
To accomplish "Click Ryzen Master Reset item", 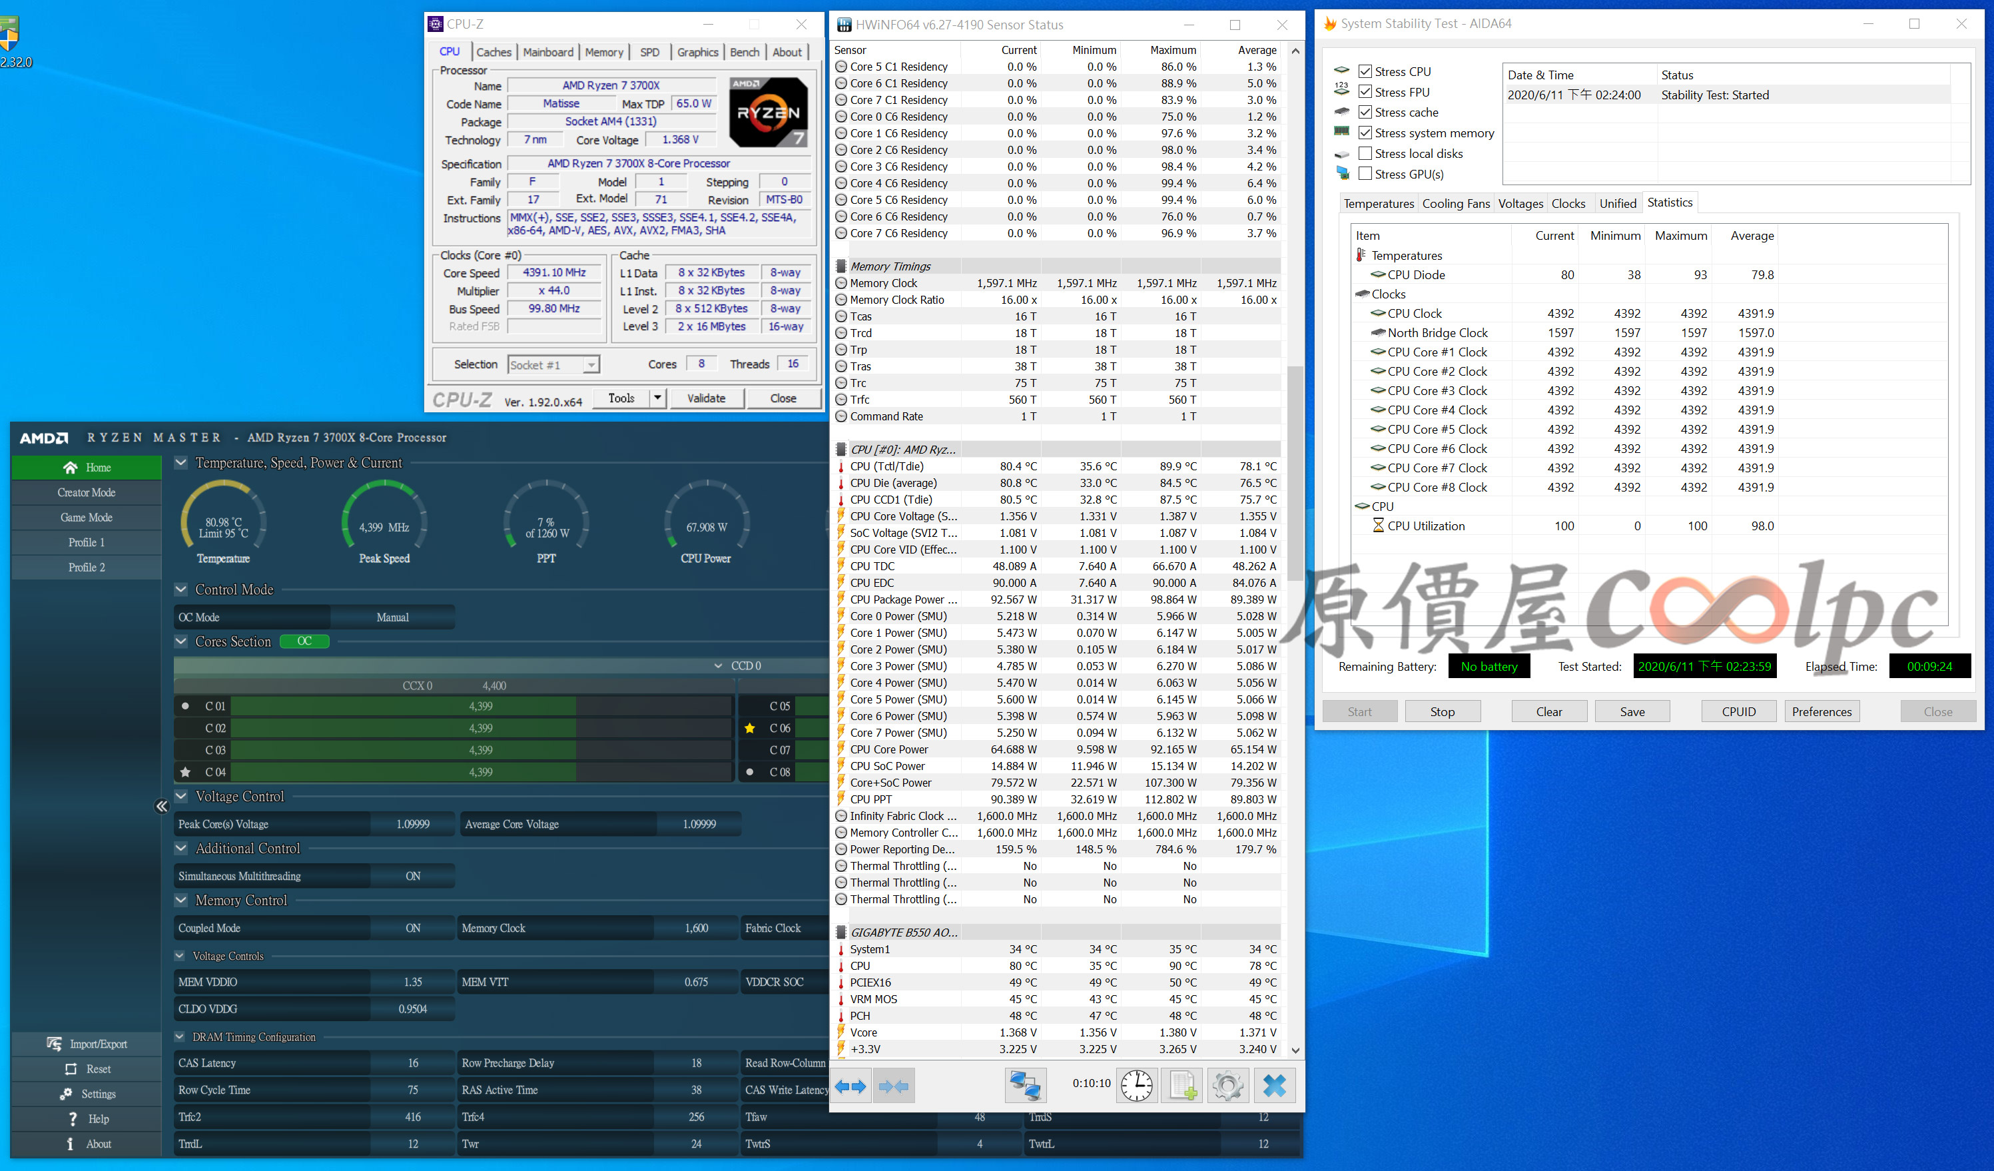I will 87,1069.
